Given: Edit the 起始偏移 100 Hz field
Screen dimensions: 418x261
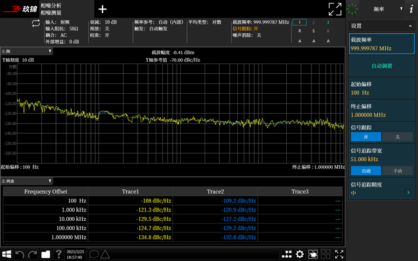Looking at the screenshot, I should click(x=382, y=89).
